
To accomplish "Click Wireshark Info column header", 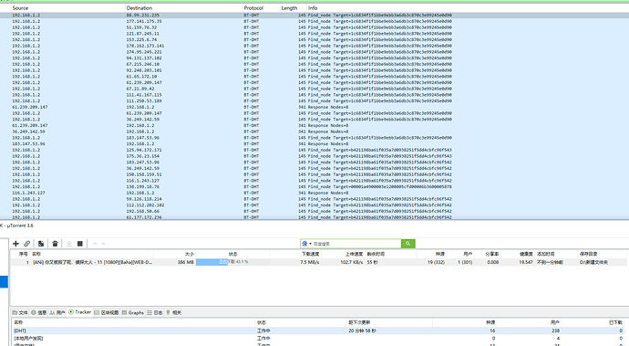I will [x=313, y=8].
